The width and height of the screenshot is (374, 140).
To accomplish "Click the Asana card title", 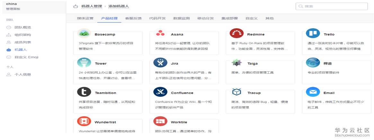I will pyautogui.click(x=177, y=34).
